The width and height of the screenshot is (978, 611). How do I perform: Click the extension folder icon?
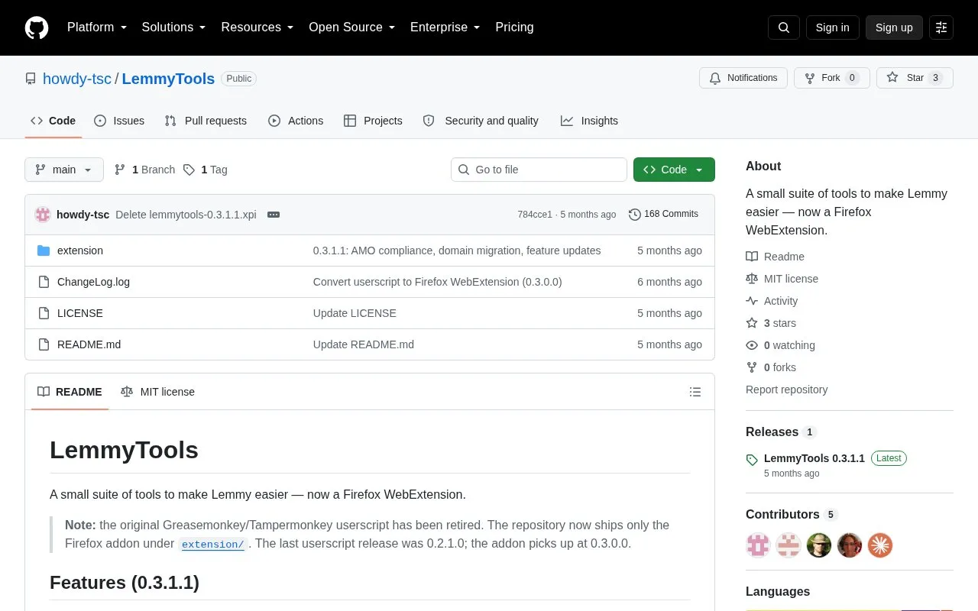[44, 251]
